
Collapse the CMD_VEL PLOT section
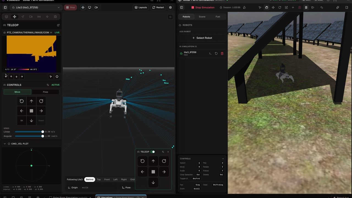click(x=5, y=144)
